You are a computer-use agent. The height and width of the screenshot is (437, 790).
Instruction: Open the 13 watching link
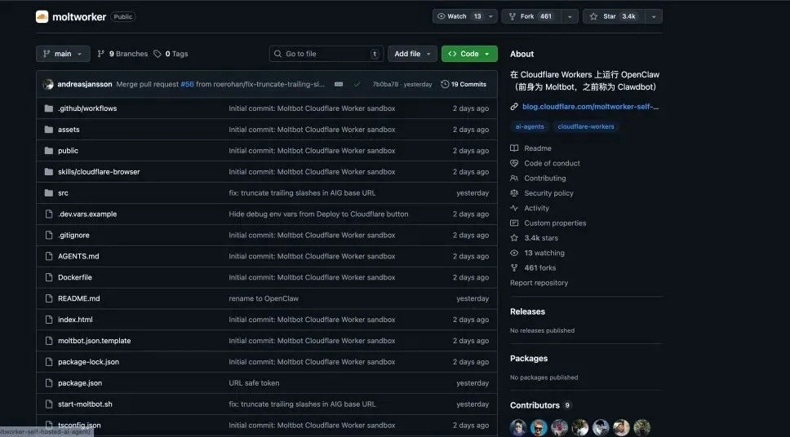pos(538,253)
